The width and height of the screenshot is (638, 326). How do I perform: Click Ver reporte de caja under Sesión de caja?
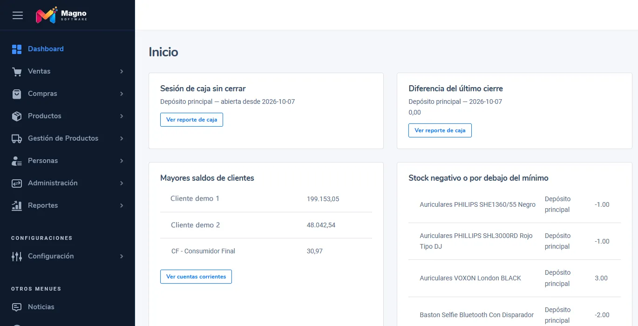click(x=191, y=120)
